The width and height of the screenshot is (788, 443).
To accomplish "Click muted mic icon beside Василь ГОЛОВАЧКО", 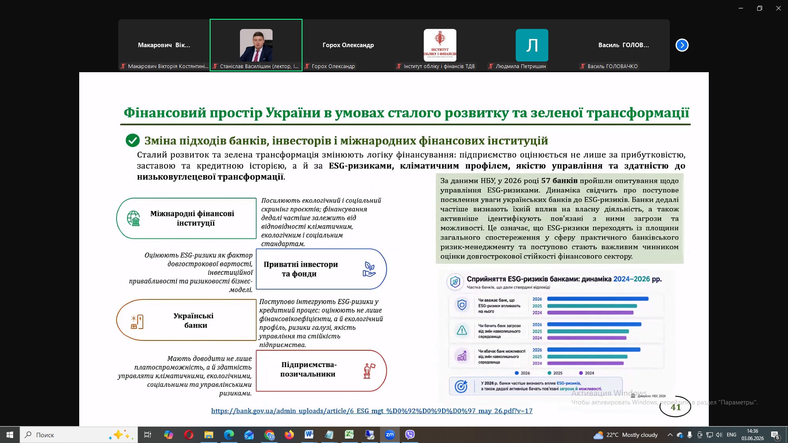I will (x=582, y=66).
